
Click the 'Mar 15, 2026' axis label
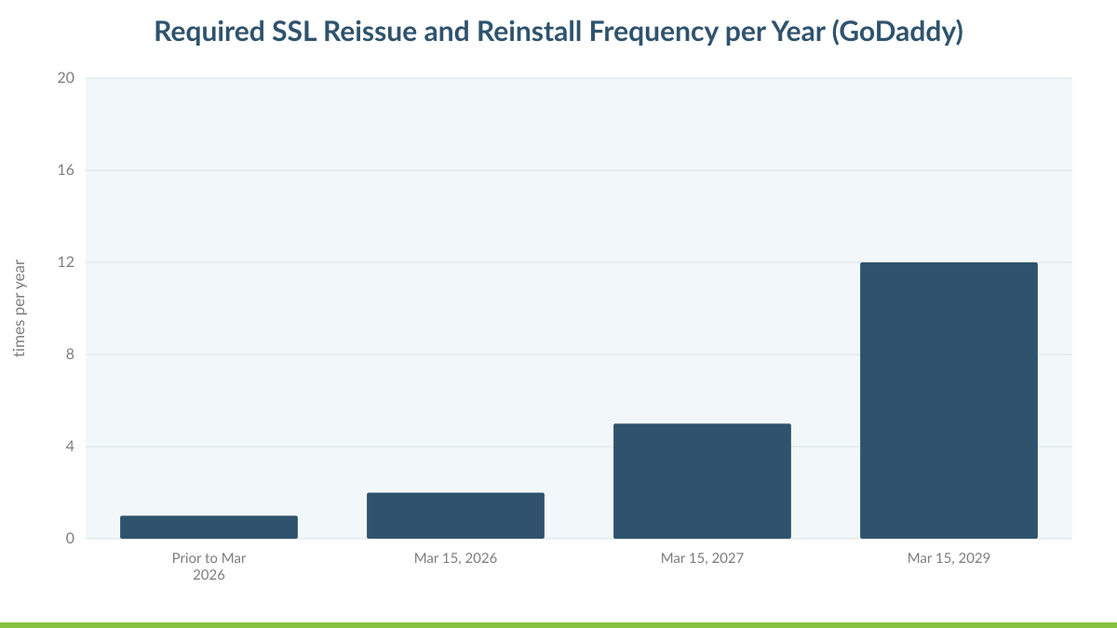(455, 558)
